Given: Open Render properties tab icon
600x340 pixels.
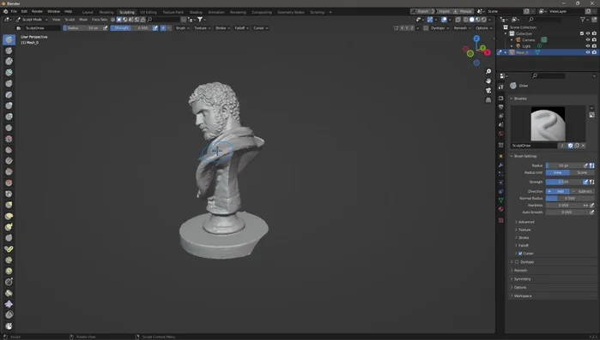Looking at the screenshot, I should 501,98.
